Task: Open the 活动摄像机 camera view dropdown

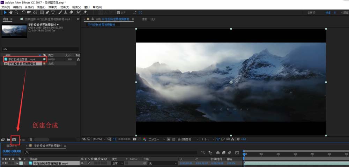Action: point(188,139)
